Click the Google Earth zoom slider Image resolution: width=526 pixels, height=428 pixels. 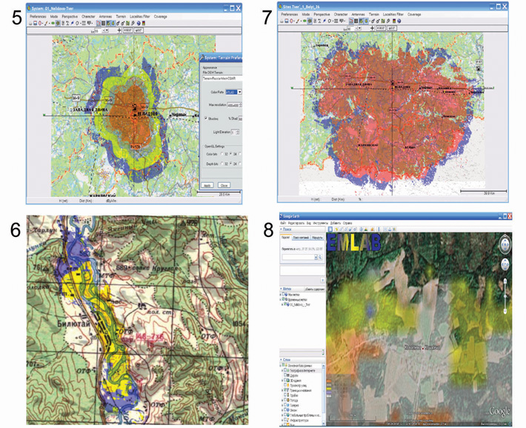click(x=505, y=295)
